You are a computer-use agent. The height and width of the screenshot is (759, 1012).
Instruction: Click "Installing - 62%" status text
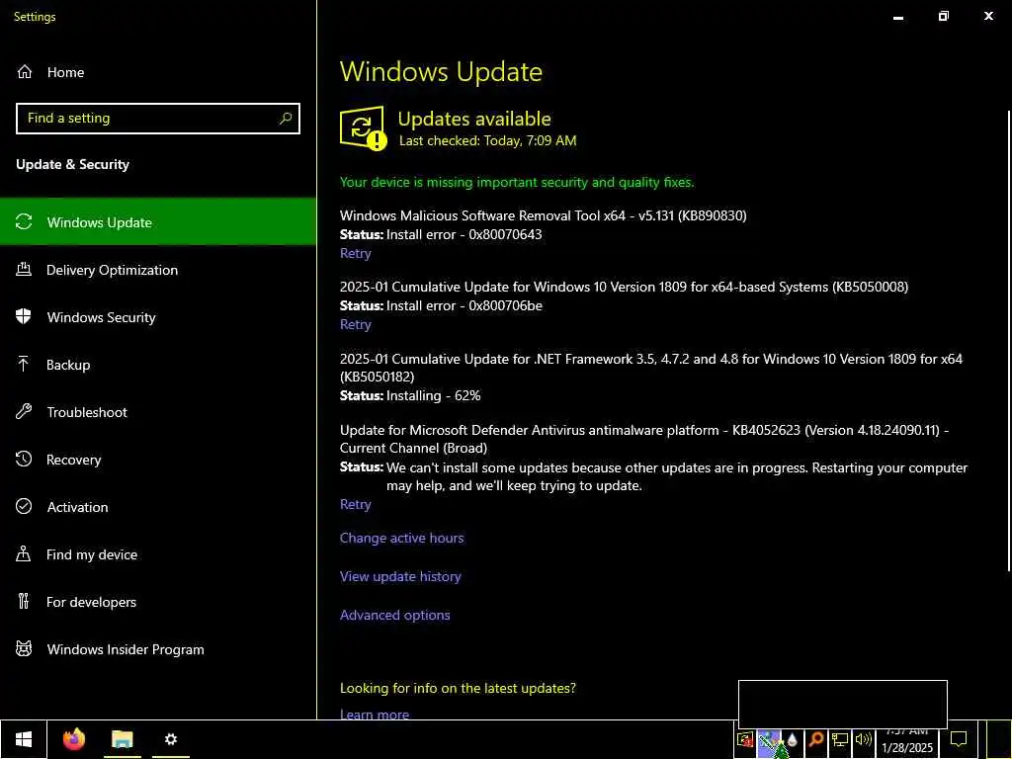pos(434,395)
